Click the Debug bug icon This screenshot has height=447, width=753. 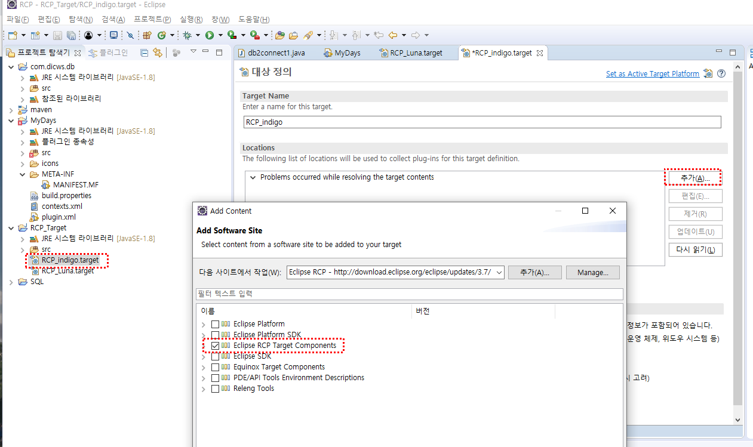[187, 35]
